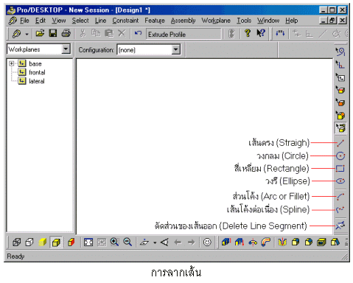Select the frontal workplane item

(x=37, y=72)
